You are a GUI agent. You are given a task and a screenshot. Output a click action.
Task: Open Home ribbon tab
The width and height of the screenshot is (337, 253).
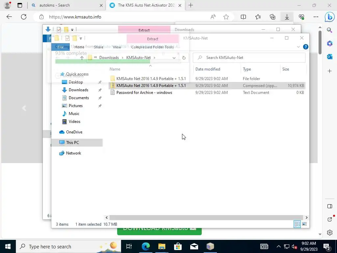(79, 47)
